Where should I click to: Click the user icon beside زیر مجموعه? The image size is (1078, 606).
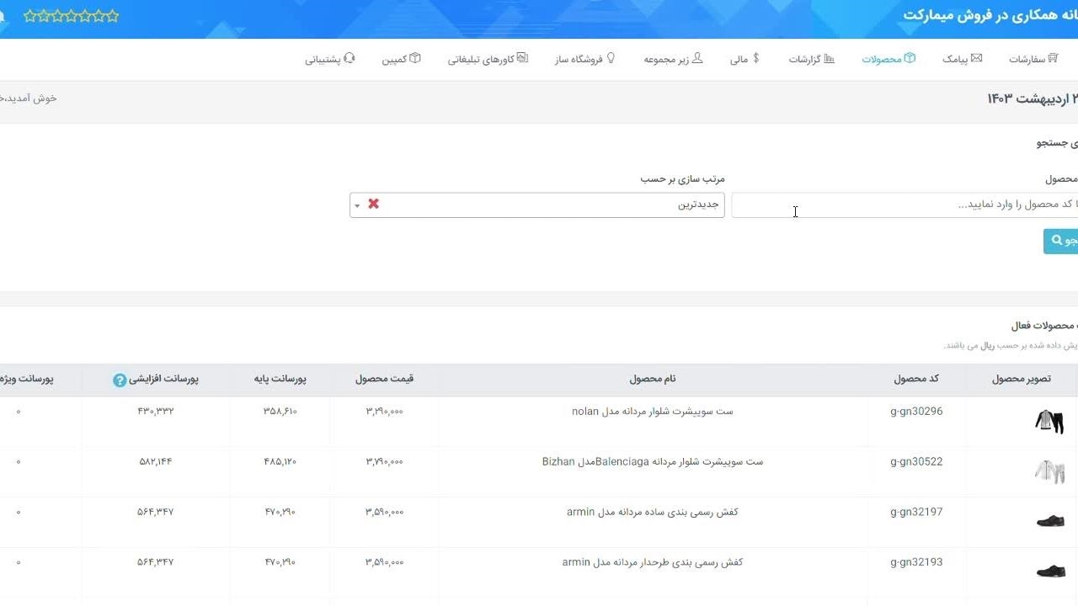[x=697, y=58]
